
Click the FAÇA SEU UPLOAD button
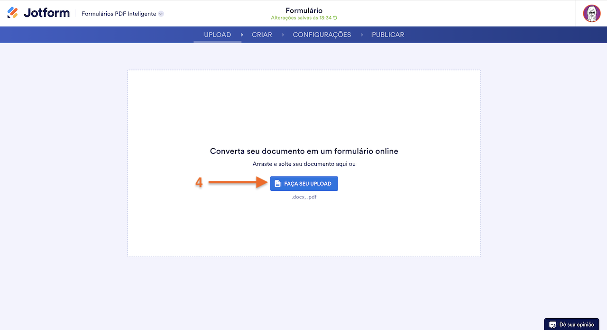[x=303, y=183]
